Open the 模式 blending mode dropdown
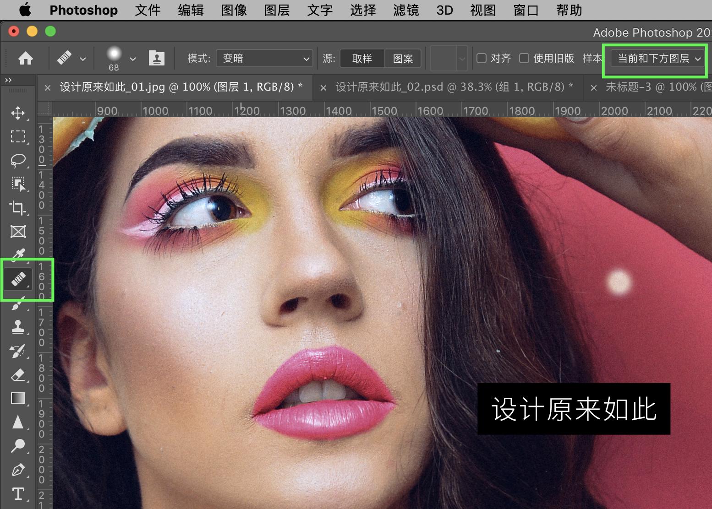Screen dimensions: 712x509 [x=264, y=58]
